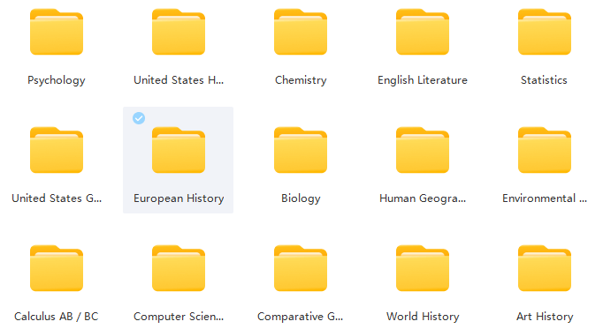Select the Statistics folder icon
603x329 pixels.
point(544,32)
